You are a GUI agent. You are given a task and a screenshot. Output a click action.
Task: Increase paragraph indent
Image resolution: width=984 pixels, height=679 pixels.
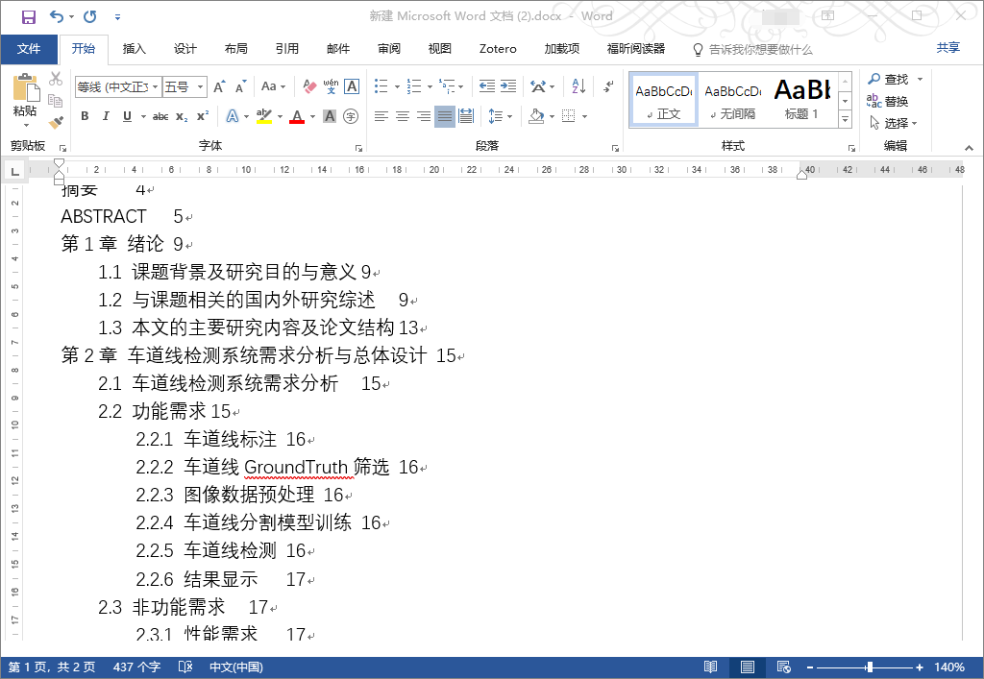tap(508, 86)
